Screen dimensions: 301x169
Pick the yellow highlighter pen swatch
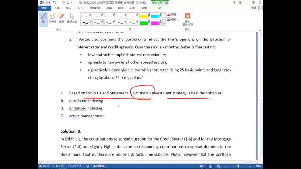(145, 16)
